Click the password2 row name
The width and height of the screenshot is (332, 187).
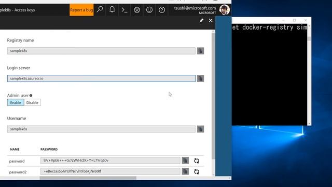(18, 172)
